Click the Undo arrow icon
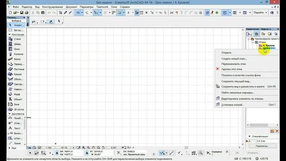Image resolution: width=286 pixels, height=161 pixels. click(x=49, y=13)
